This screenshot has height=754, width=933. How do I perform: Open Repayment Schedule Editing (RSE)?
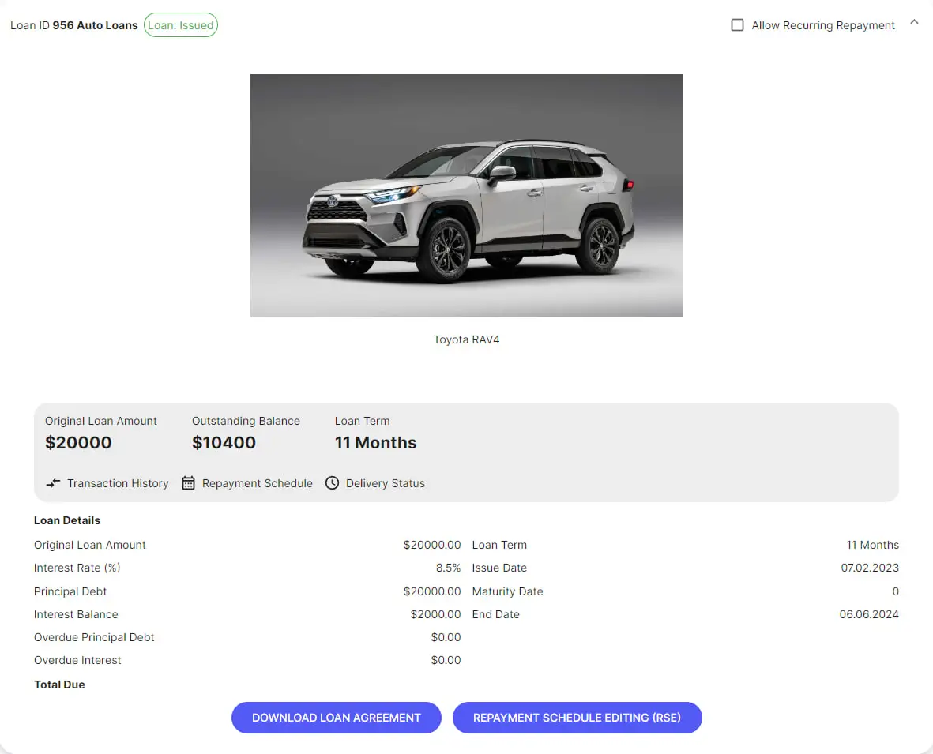(577, 718)
